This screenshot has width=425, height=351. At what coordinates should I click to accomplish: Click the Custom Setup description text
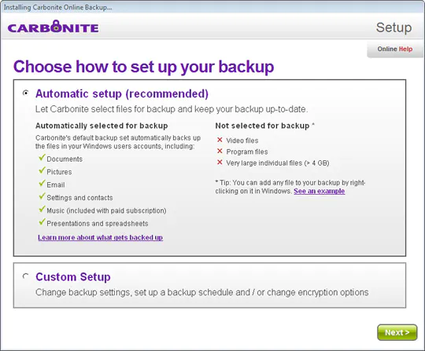click(202, 292)
